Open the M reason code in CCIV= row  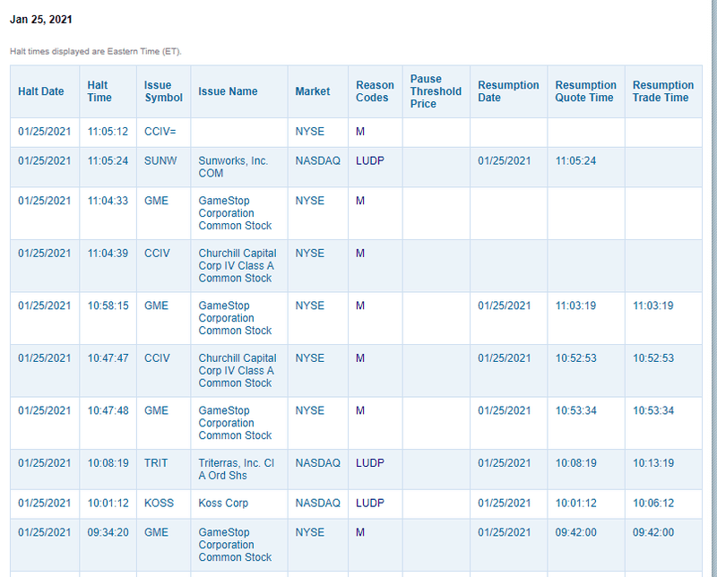pos(360,132)
